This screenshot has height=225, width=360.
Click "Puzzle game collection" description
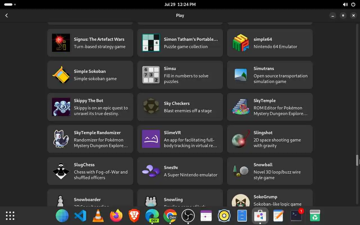pos(186,47)
